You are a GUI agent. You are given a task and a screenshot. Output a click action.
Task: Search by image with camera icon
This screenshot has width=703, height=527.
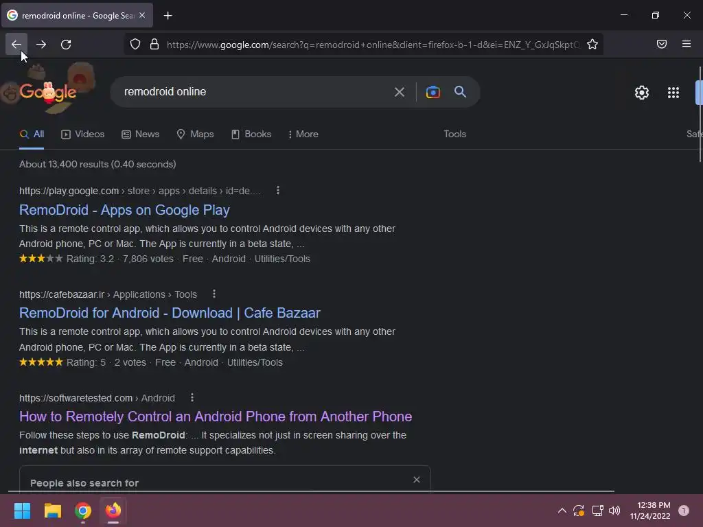click(433, 92)
